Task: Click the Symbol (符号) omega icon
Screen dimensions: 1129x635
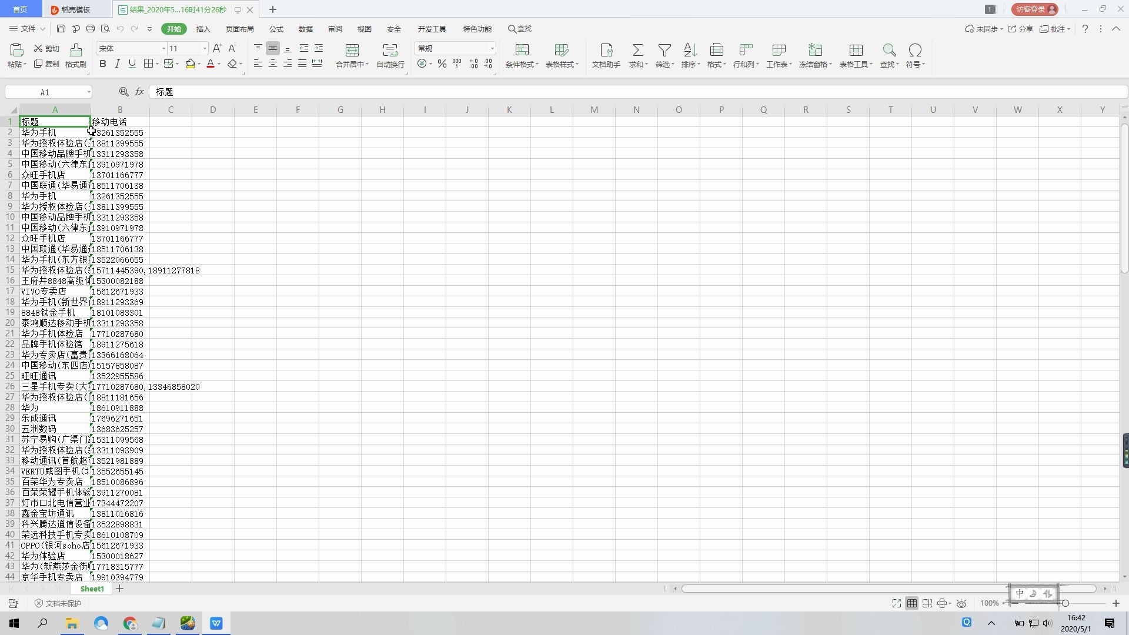Action: (915, 50)
